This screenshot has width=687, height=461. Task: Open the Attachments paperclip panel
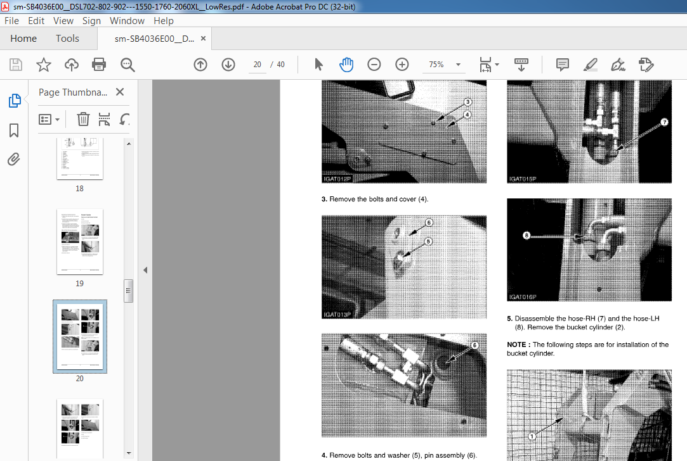[x=13, y=159]
